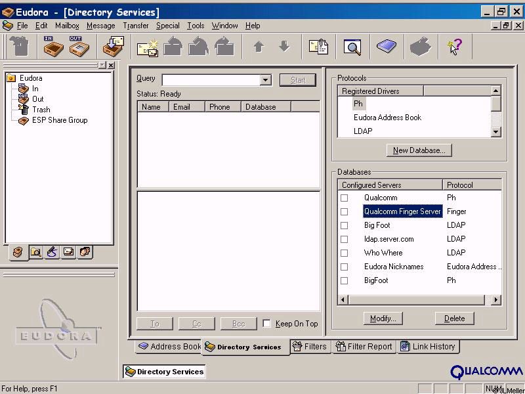Select the File Browser tab icon
The width and height of the screenshot is (525, 394).
(35, 252)
